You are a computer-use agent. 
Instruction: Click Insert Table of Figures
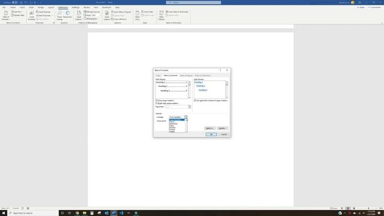(121, 12)
